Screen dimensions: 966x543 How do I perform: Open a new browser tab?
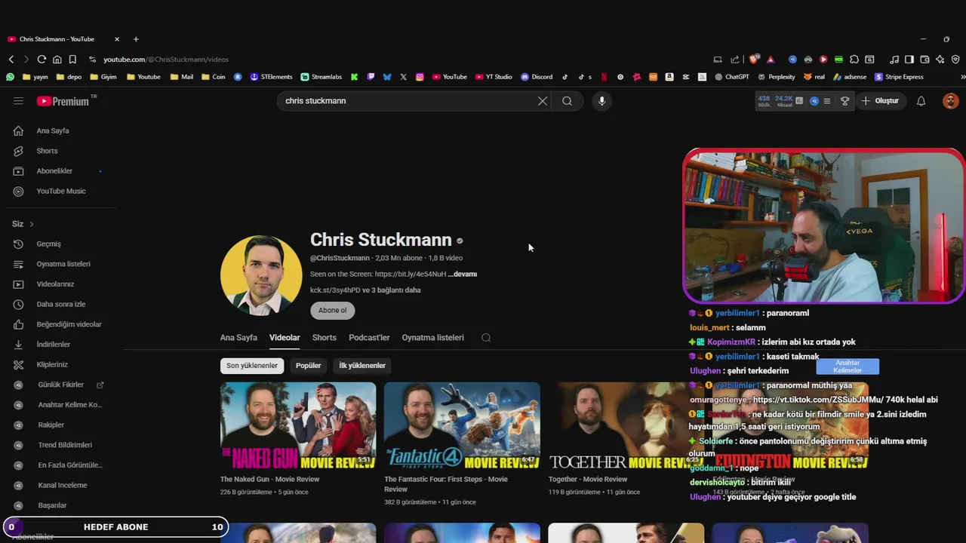tap(136, 39)
